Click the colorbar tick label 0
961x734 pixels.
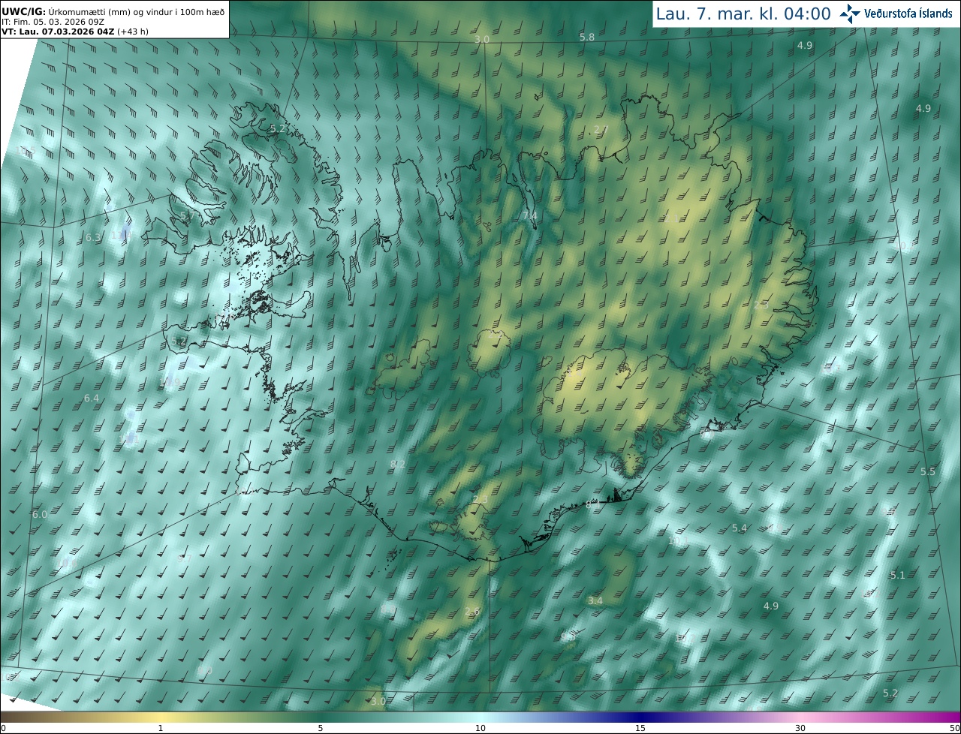pyautogui.click(x=3, y=728)
